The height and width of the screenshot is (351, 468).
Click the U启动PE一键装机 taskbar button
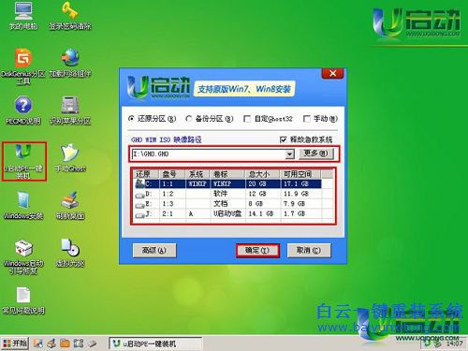[155, 344]
